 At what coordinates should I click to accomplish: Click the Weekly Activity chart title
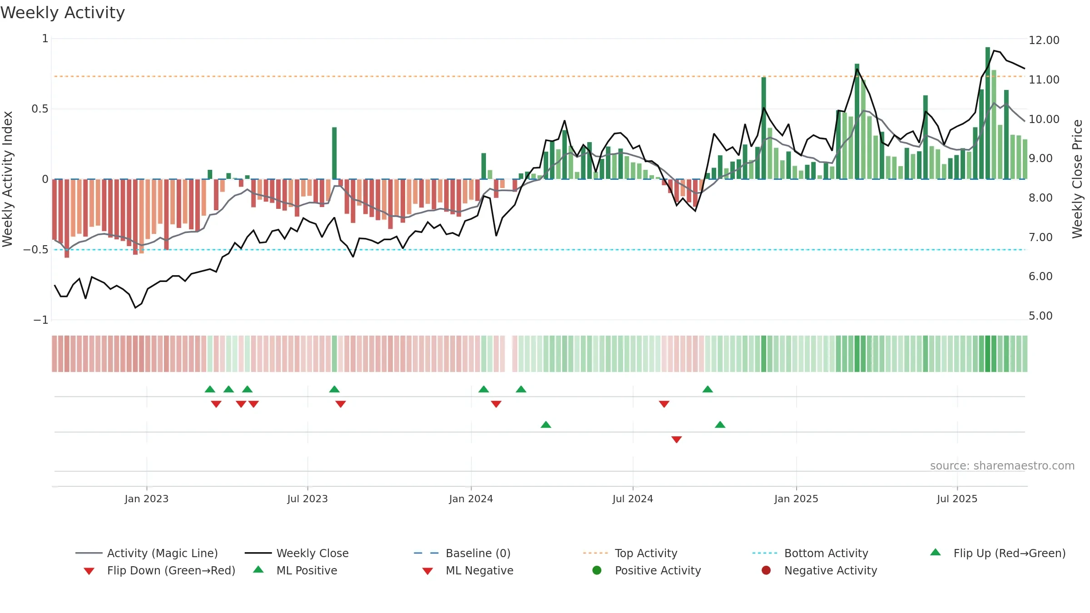63,13
